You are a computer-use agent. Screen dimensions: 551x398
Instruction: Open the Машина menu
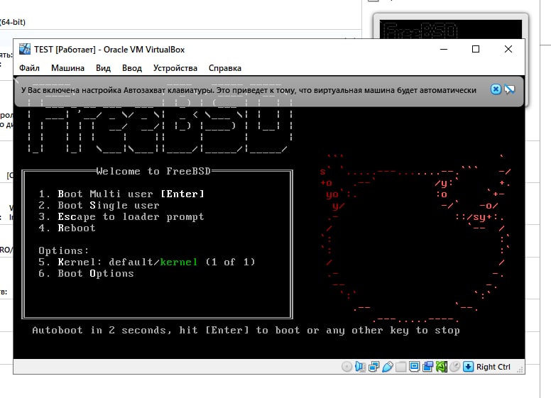(x=68, y=68)
